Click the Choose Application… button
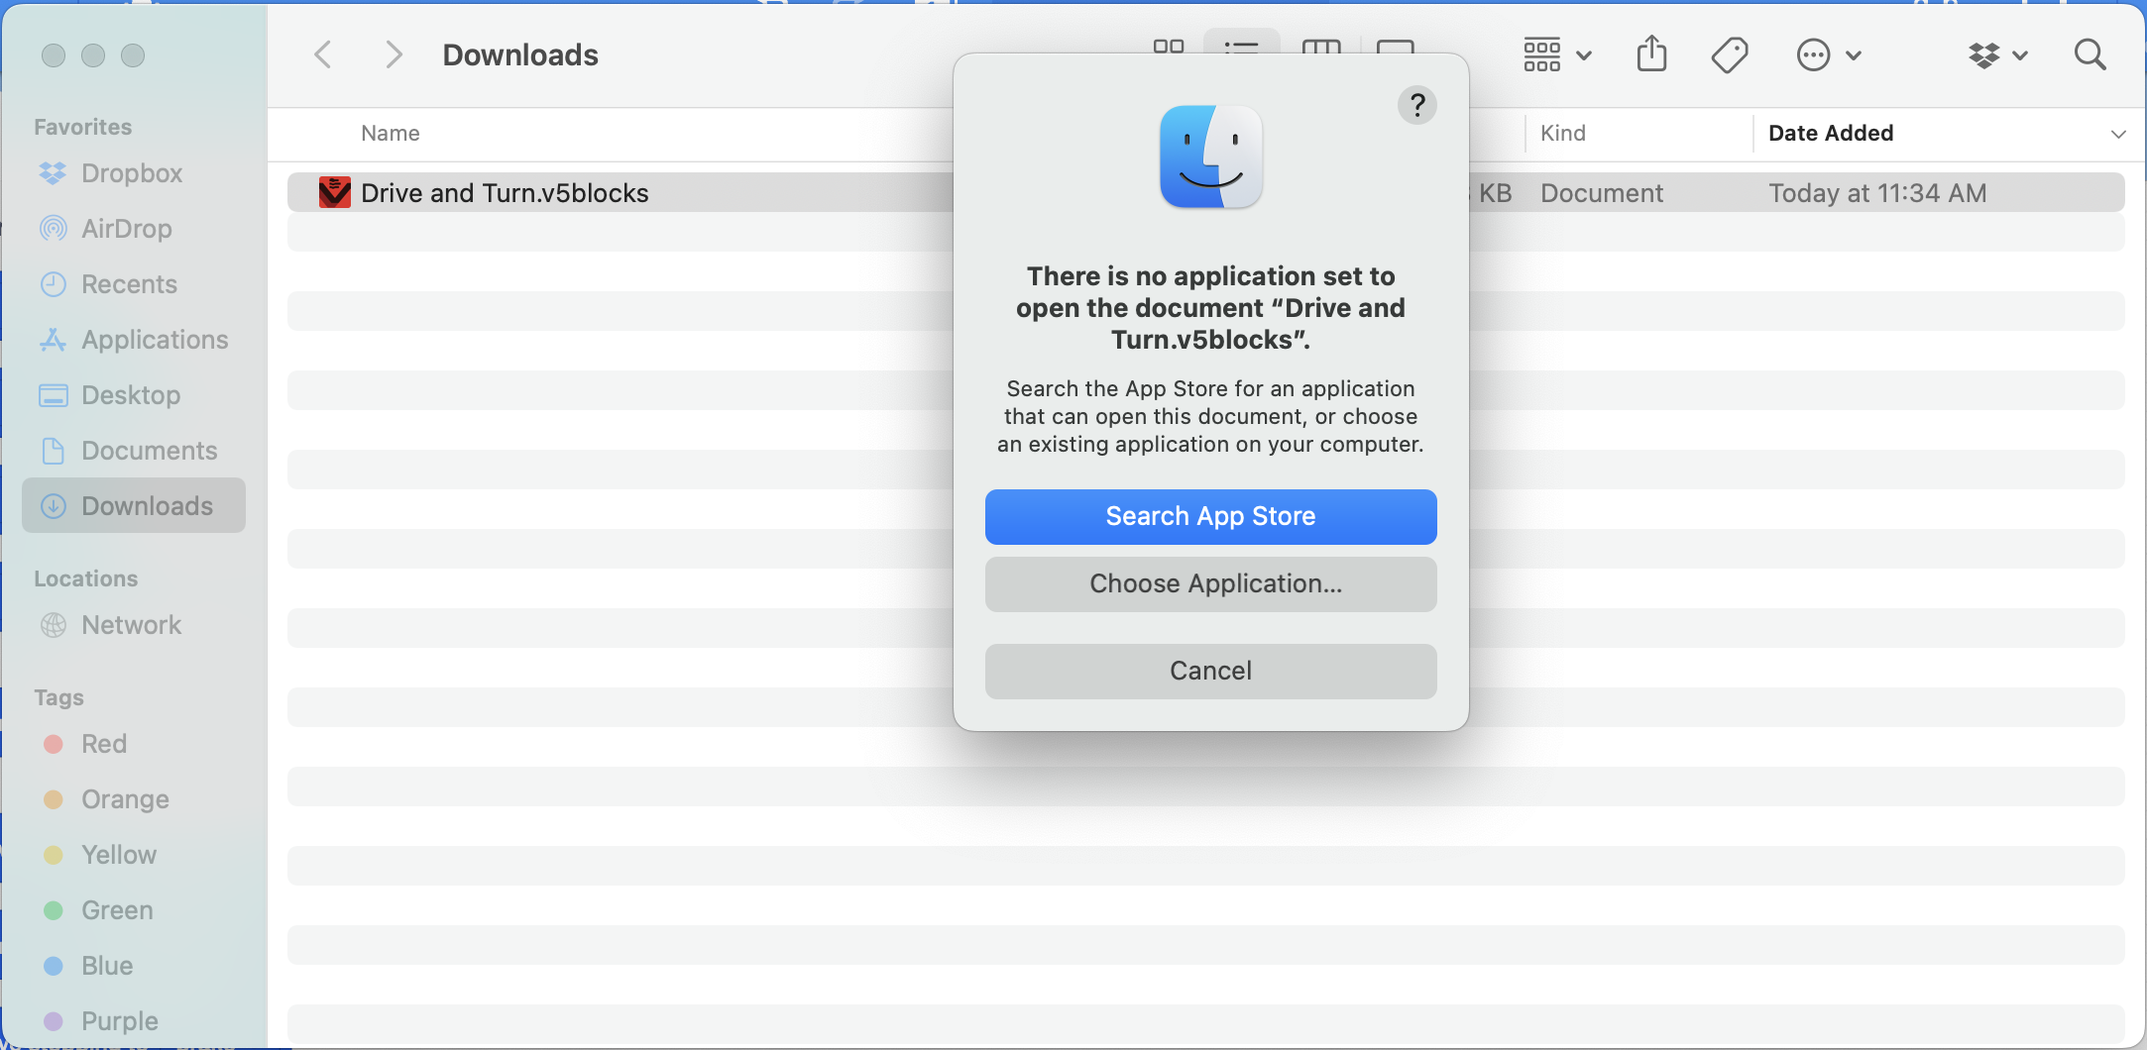 point(1210,584)
